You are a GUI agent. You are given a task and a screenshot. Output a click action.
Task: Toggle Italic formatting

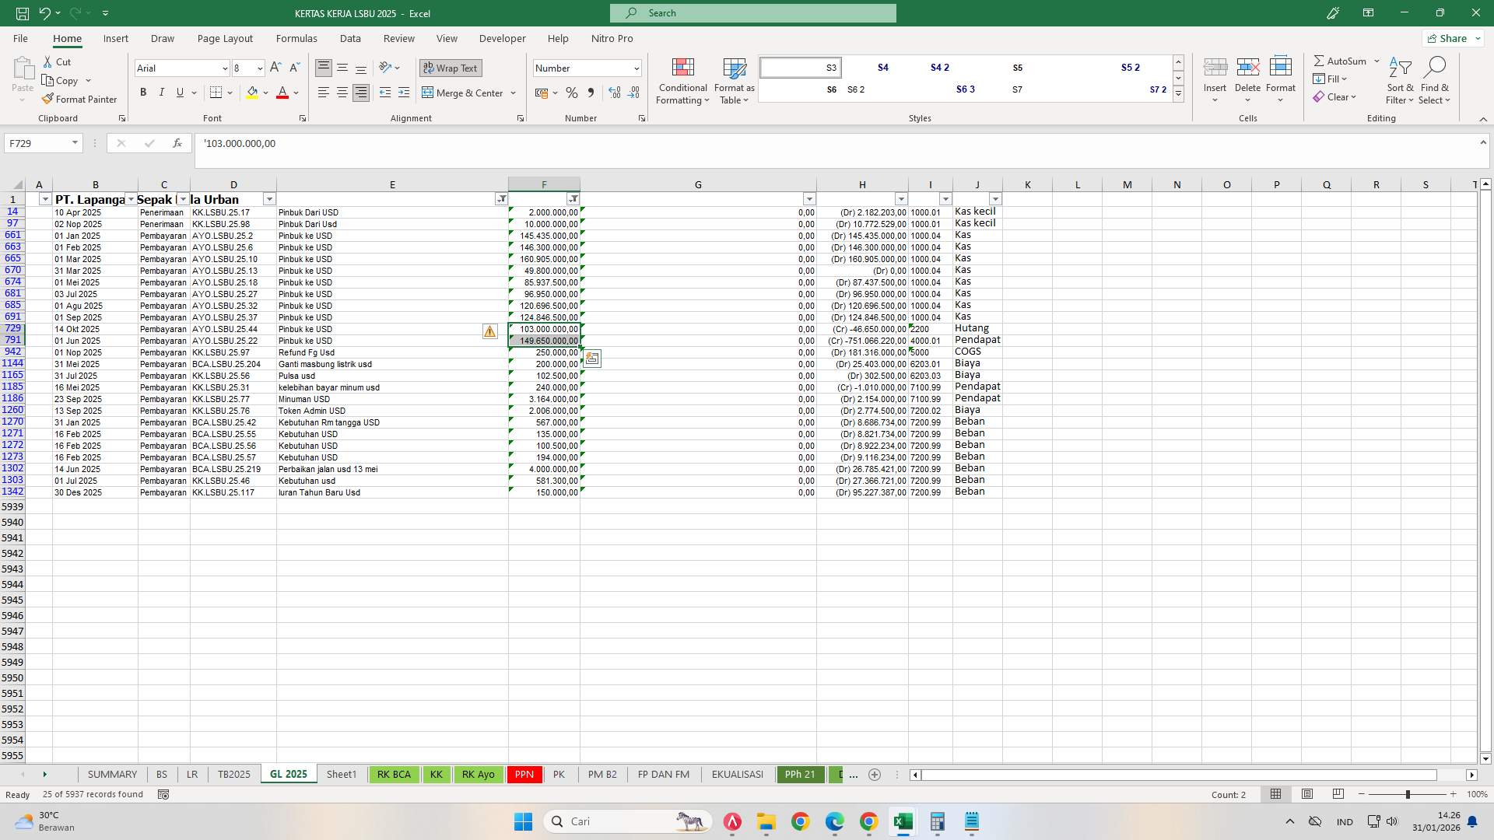point(162,92)
